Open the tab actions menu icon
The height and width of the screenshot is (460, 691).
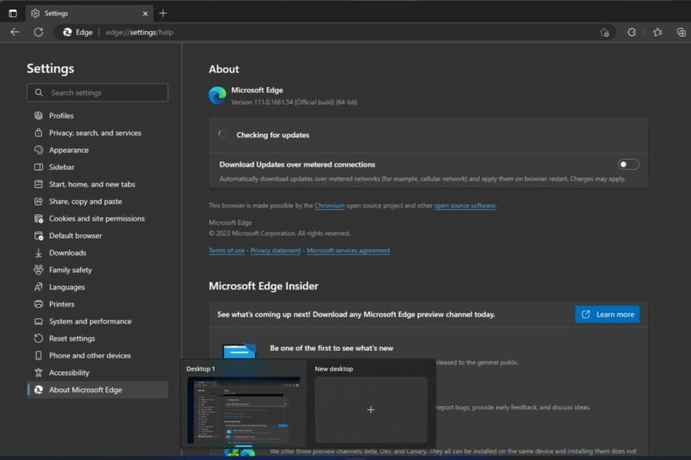12,13
